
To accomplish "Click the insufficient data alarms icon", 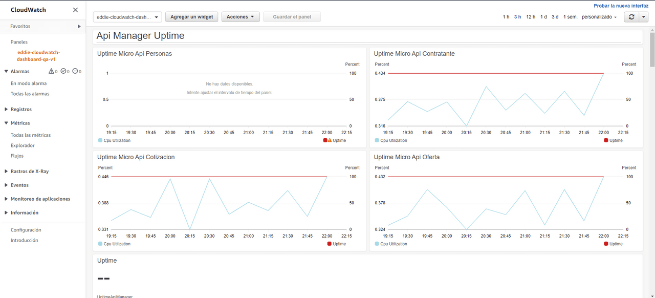I will [x=75, y=72].
